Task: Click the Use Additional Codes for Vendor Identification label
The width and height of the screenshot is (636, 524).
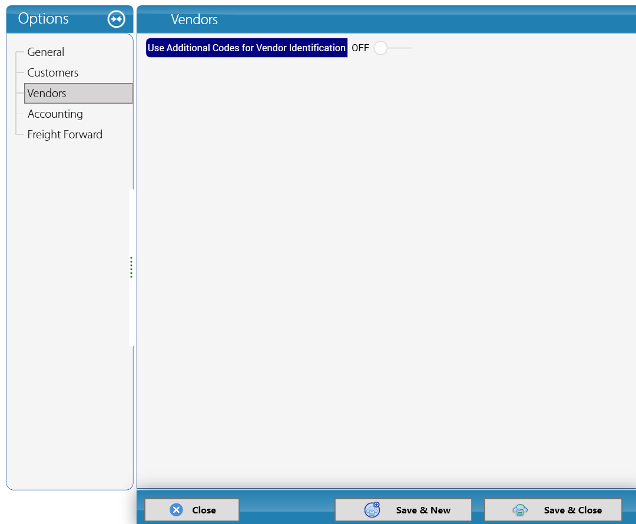Action: 247,48
